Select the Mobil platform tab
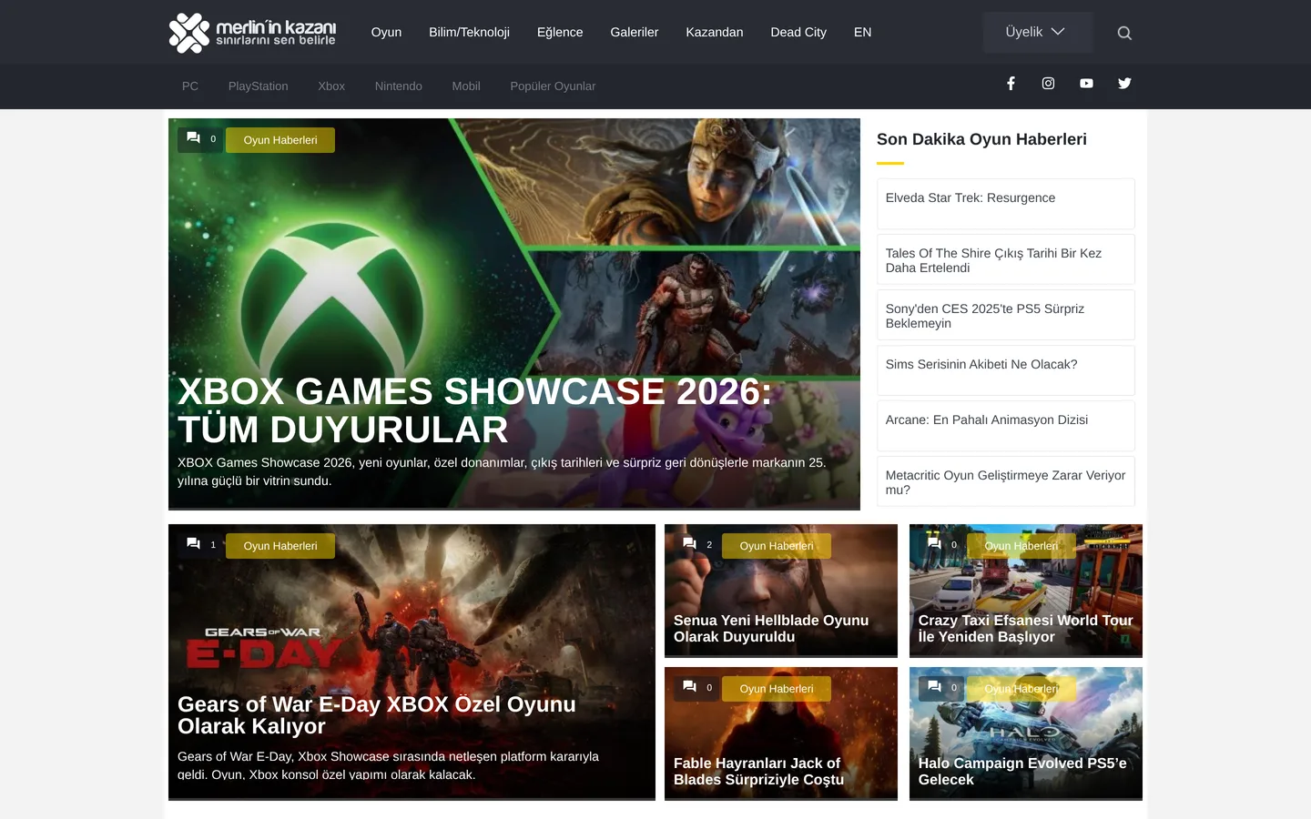The width and height of the screenshot is (1311, 819). pos(466,86)
